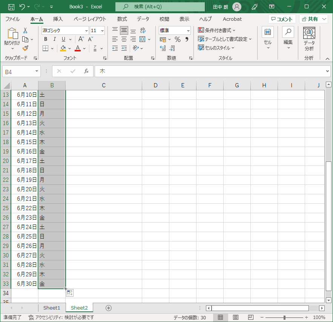Toggle Top Align vertical alignment
The height and width of the screenshot is (322, 333).
click(x=115, y=30)
